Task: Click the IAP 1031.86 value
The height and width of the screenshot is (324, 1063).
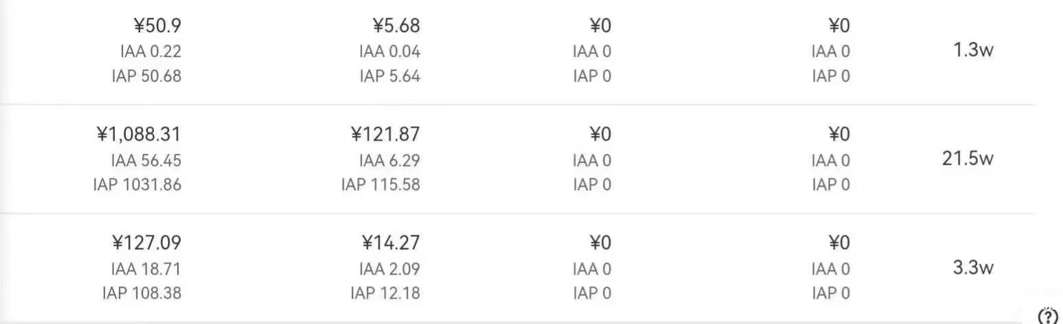Action: pyautogui.click(x=137, y=185)
